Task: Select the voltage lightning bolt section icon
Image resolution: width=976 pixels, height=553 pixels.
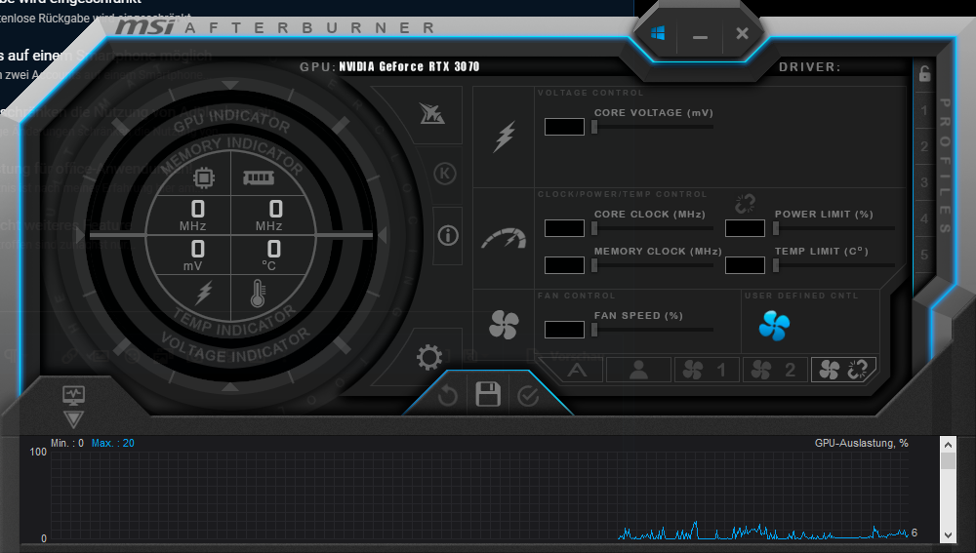Action: pyautogui.click(x=505, y=137)
